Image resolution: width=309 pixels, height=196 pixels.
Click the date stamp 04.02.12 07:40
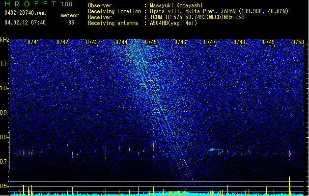tap(25, 23)
